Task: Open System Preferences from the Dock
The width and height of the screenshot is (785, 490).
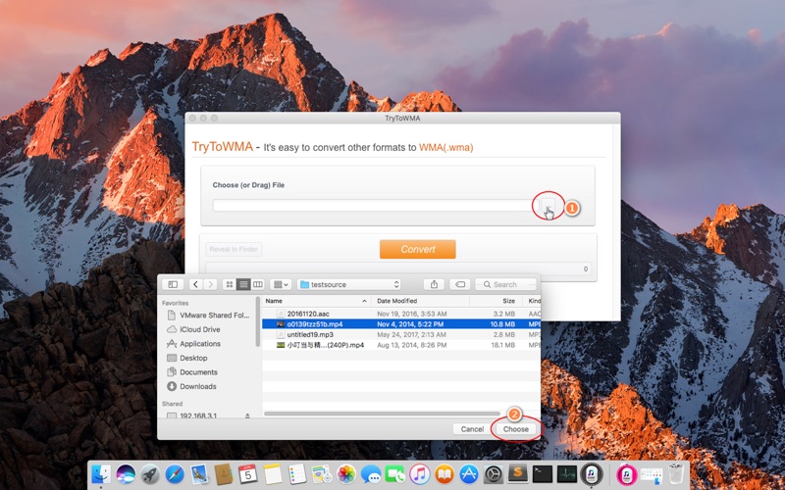Action: click(494, 474)
